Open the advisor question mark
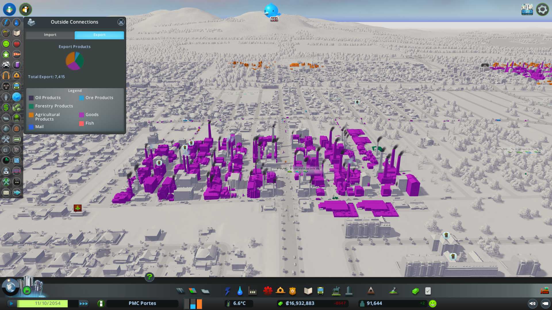This screenshot has width=552, height=310. tap(149, 277)
